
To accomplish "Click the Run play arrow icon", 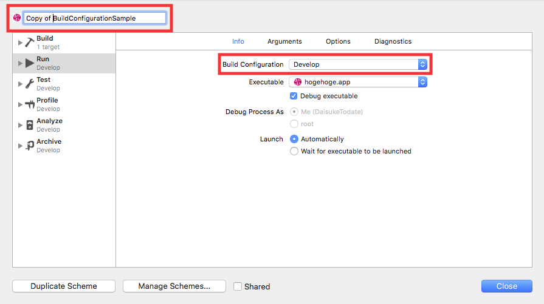I will [x=30, y=63].
